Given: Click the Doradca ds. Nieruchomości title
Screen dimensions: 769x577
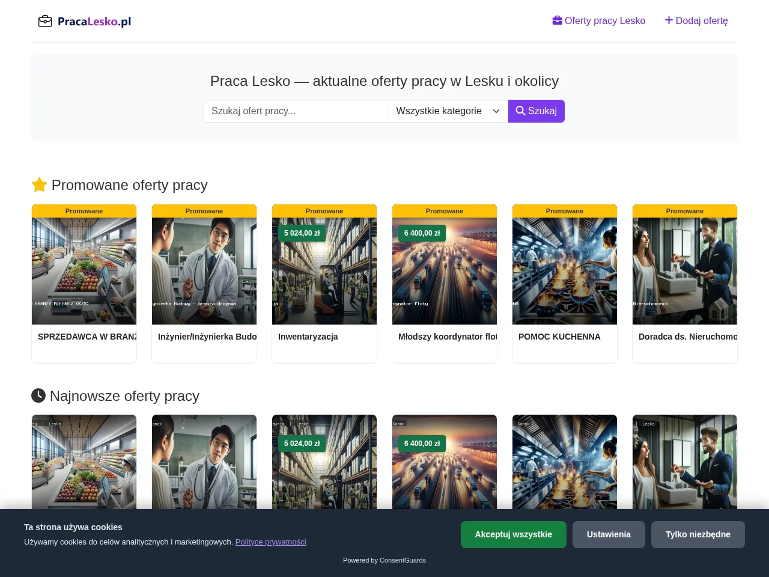Looking at the screenshot, I should pos(688,337).
